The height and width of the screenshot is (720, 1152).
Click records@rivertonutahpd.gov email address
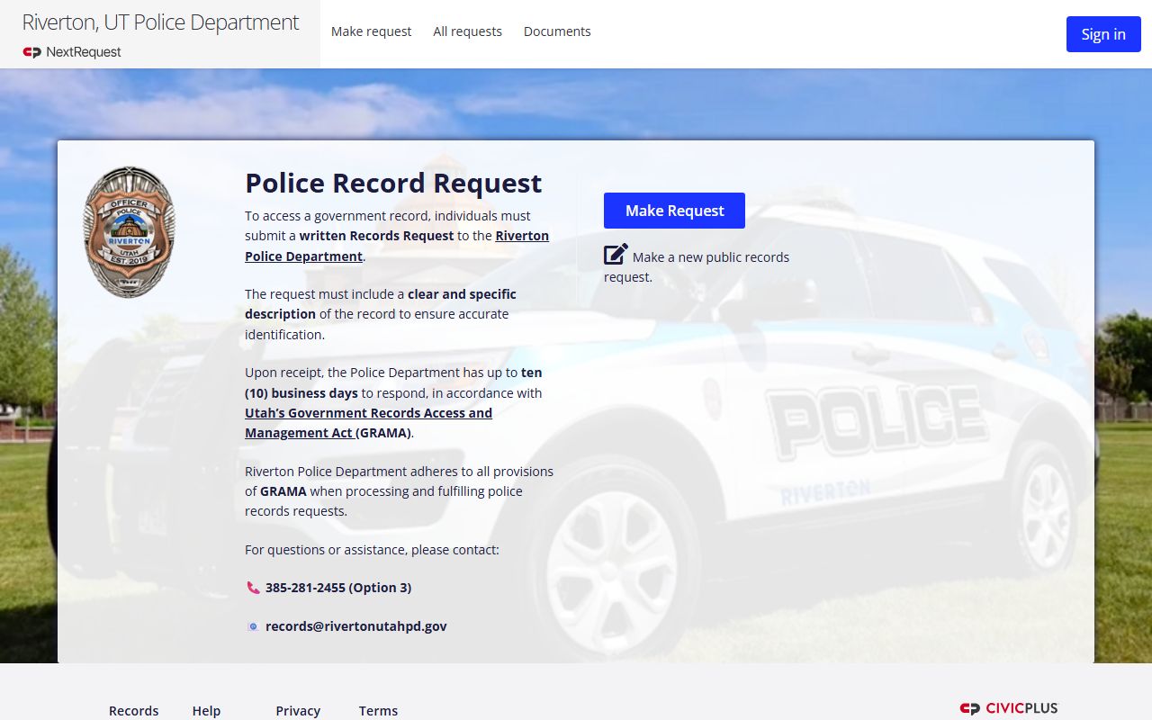[355, 626]
